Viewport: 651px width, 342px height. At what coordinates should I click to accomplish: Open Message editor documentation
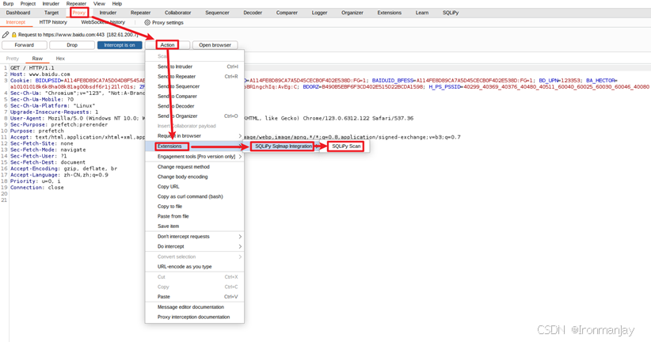click(194, 307)
